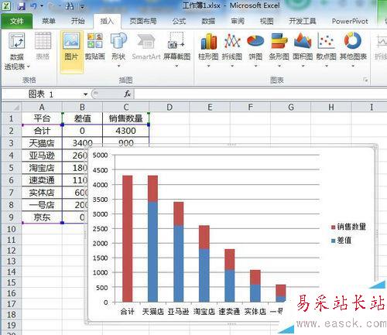Click the Undo icon in quick access toolbar
The width and height of the screenshot is (387, 335).
tap(33, 6)
